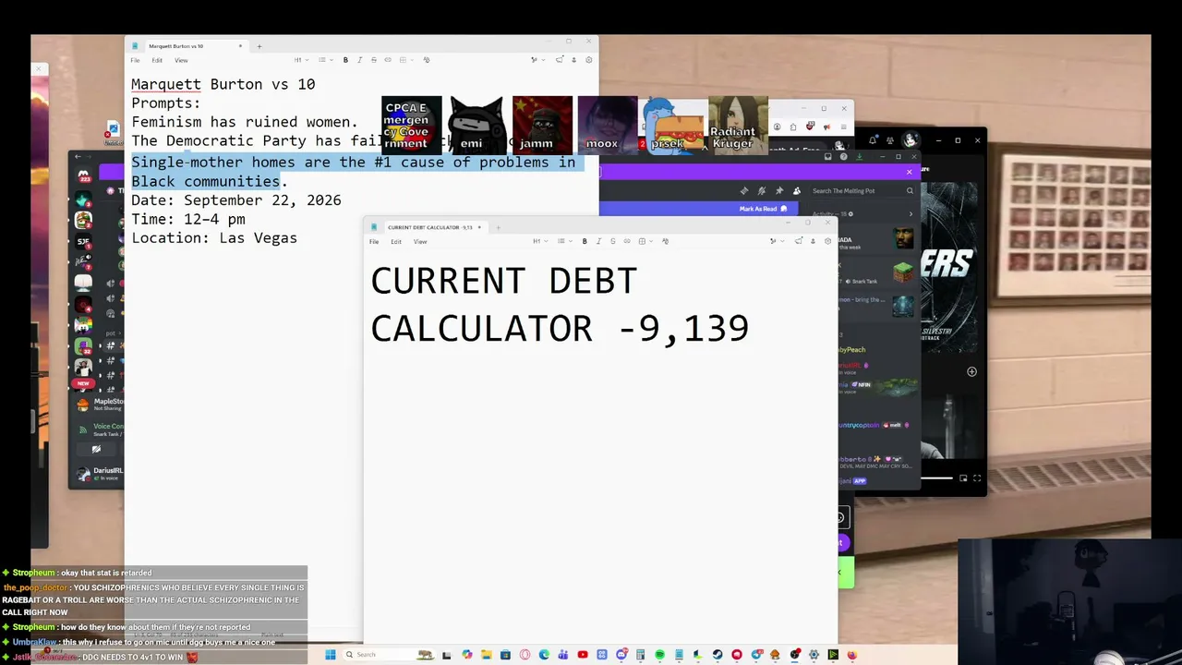Image resolution: width=1182 pixels, height=665 pixels.
Task: Click the emi participant tile
Action: (476, 125)
